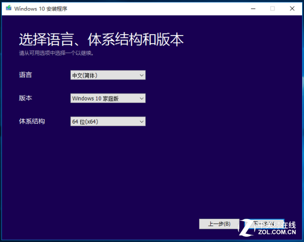Open the 语言 dropdown showing 中文(简体)
304x242 pixels.
108,75
